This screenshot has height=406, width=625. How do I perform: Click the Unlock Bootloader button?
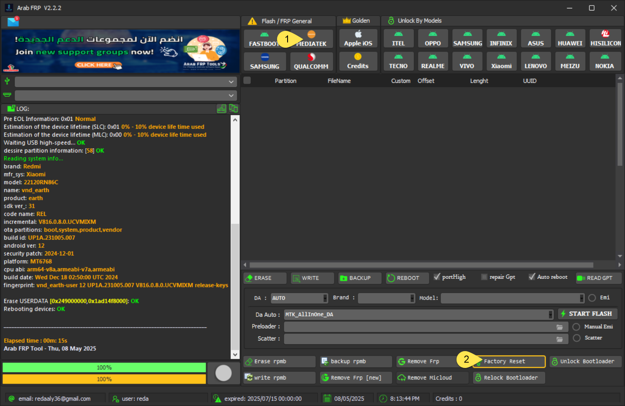585,362
